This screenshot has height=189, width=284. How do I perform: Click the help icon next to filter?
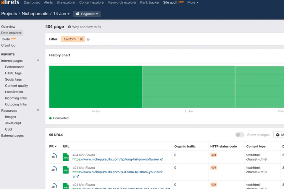(88, 39)
